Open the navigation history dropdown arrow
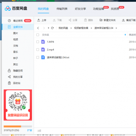 (x=48, y=28)
